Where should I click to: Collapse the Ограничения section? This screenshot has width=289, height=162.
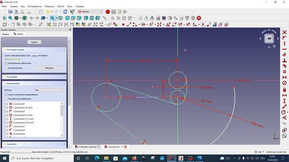tap(64, 83)
